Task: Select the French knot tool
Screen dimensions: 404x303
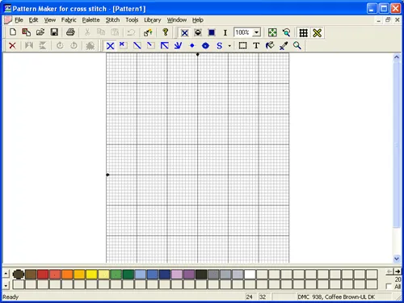Action: point(191,45)
